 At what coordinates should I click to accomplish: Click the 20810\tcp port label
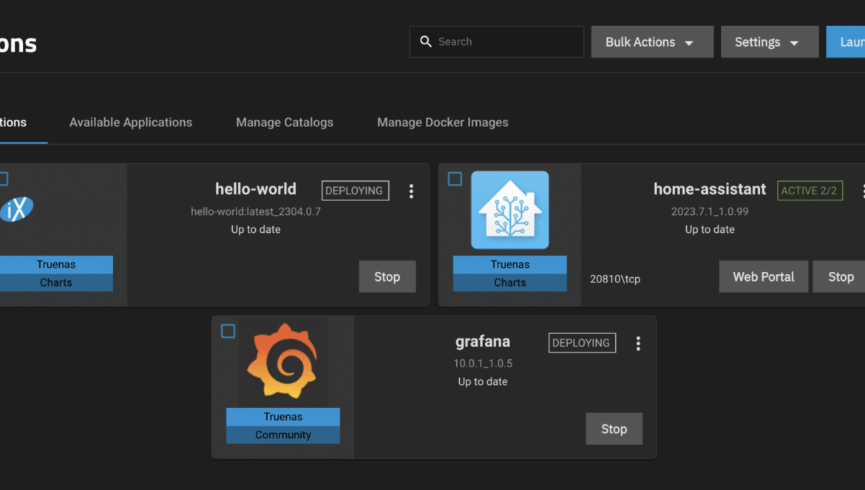tap(615, 279)
